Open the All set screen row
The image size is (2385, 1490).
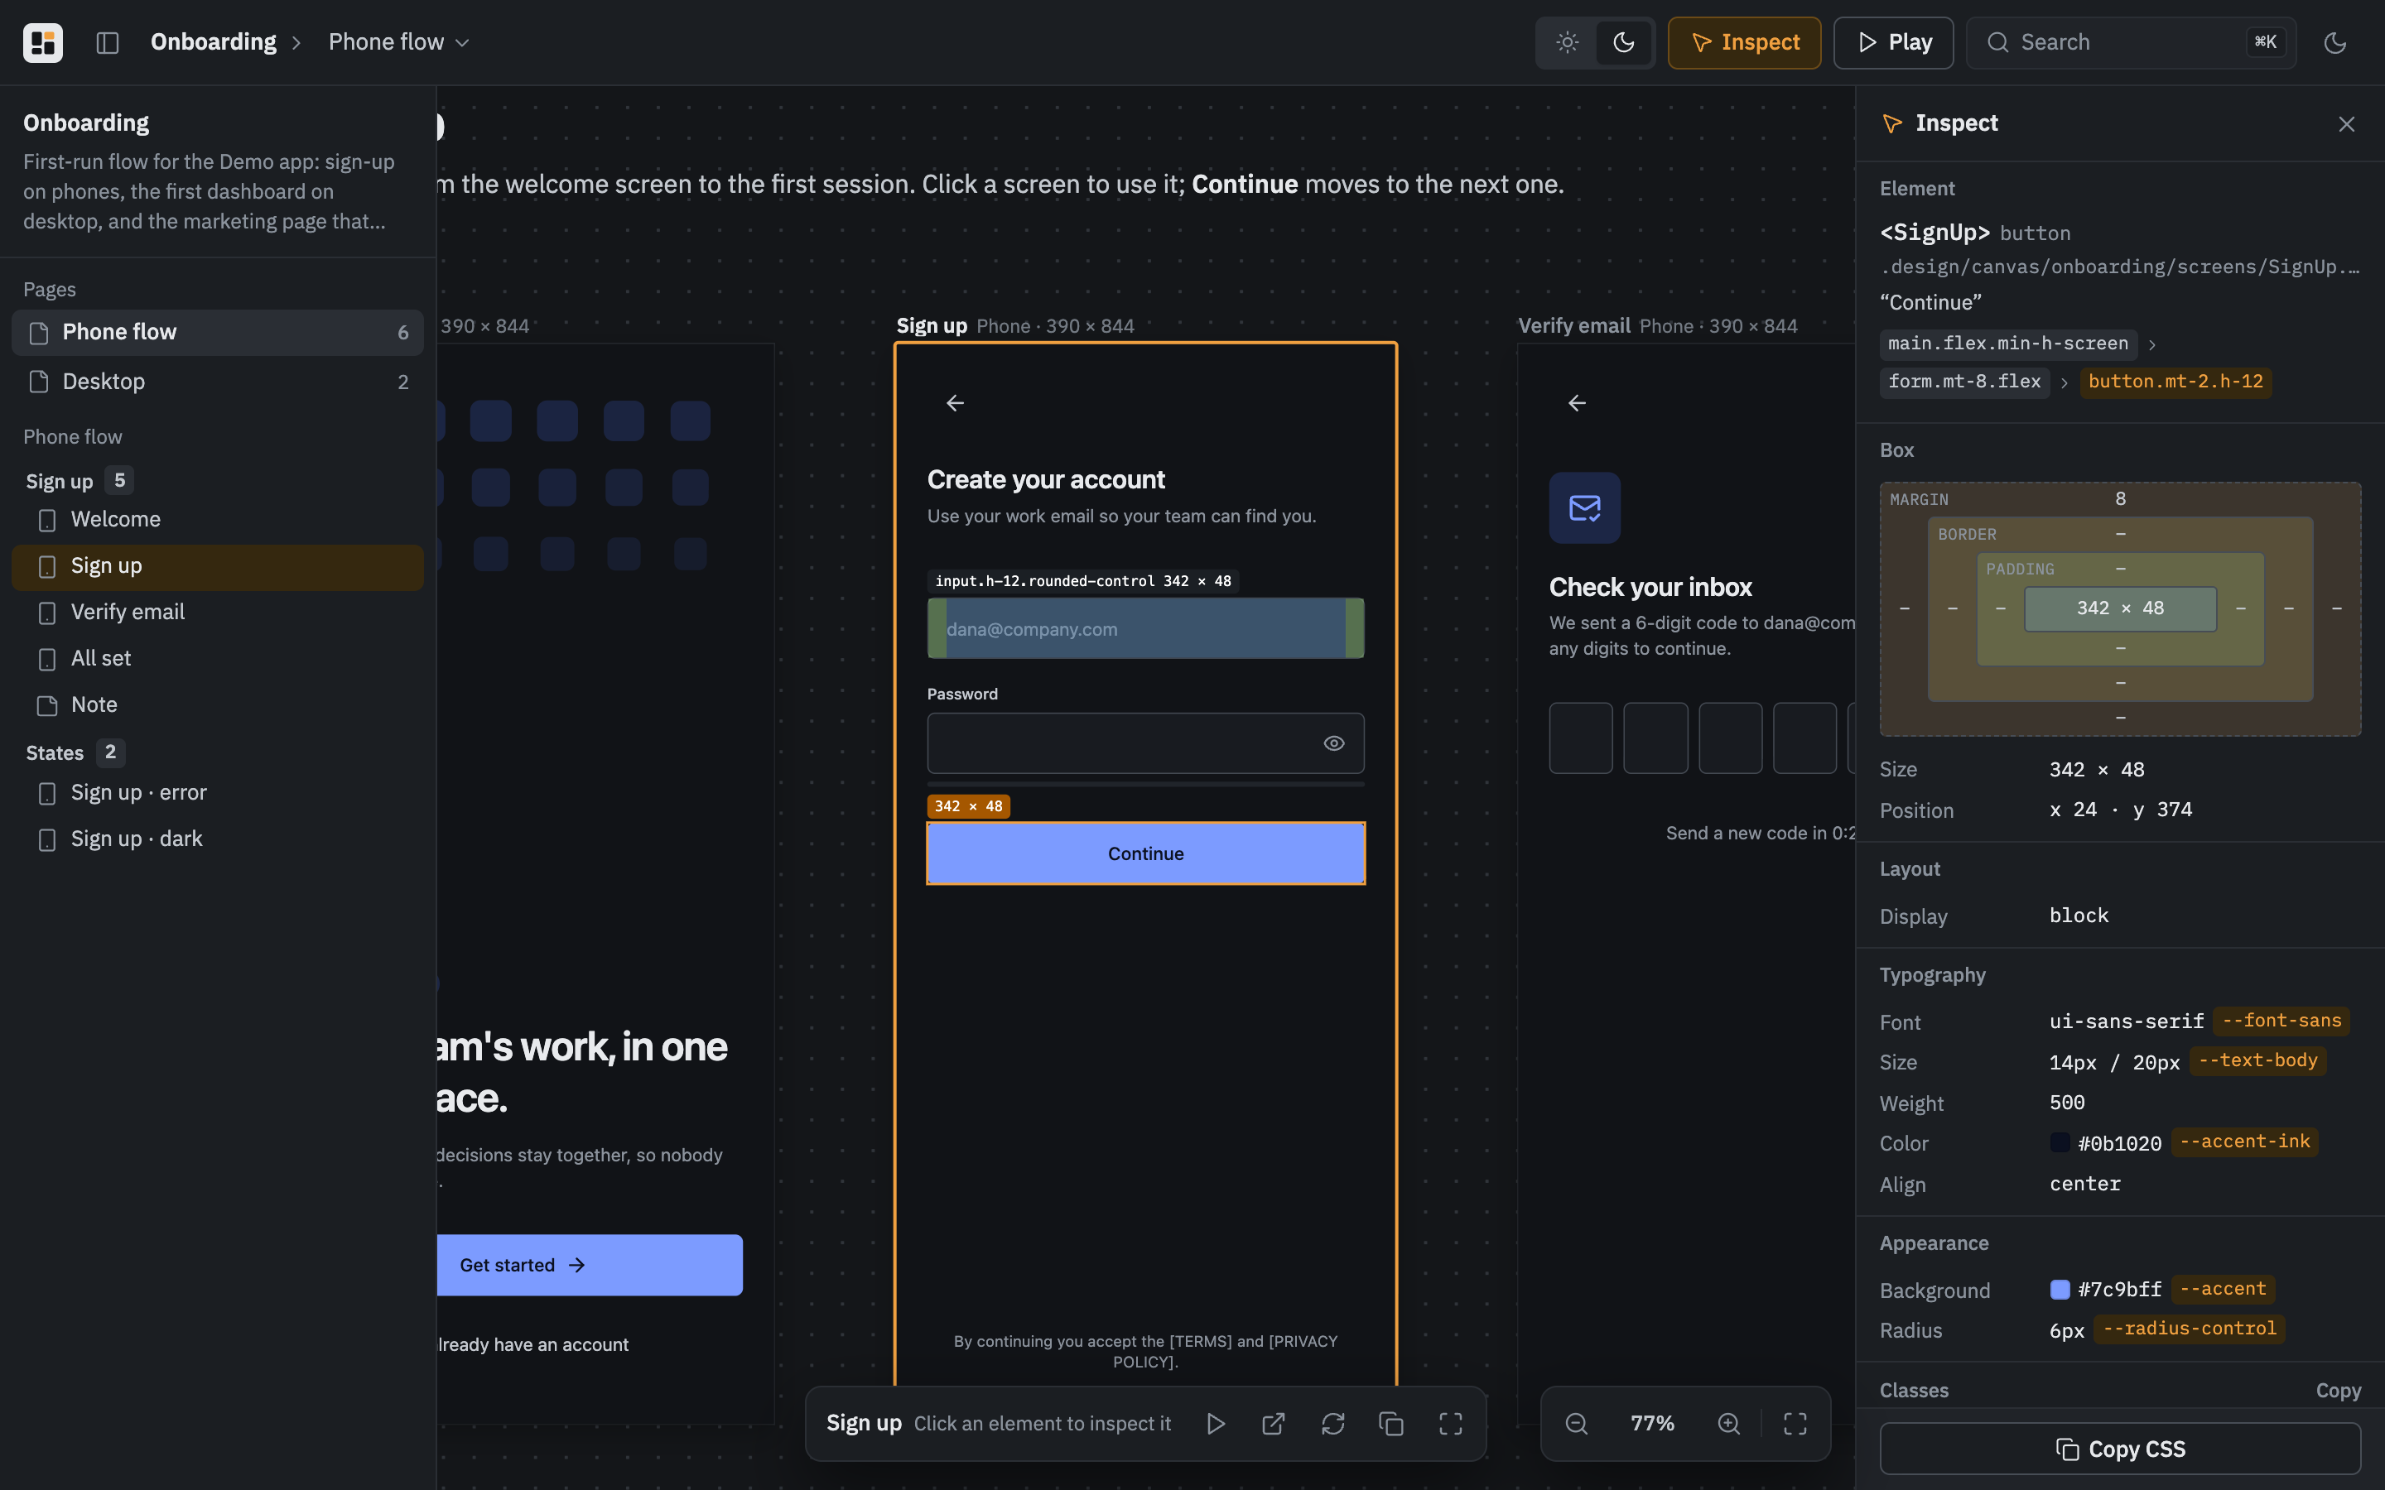218,658
